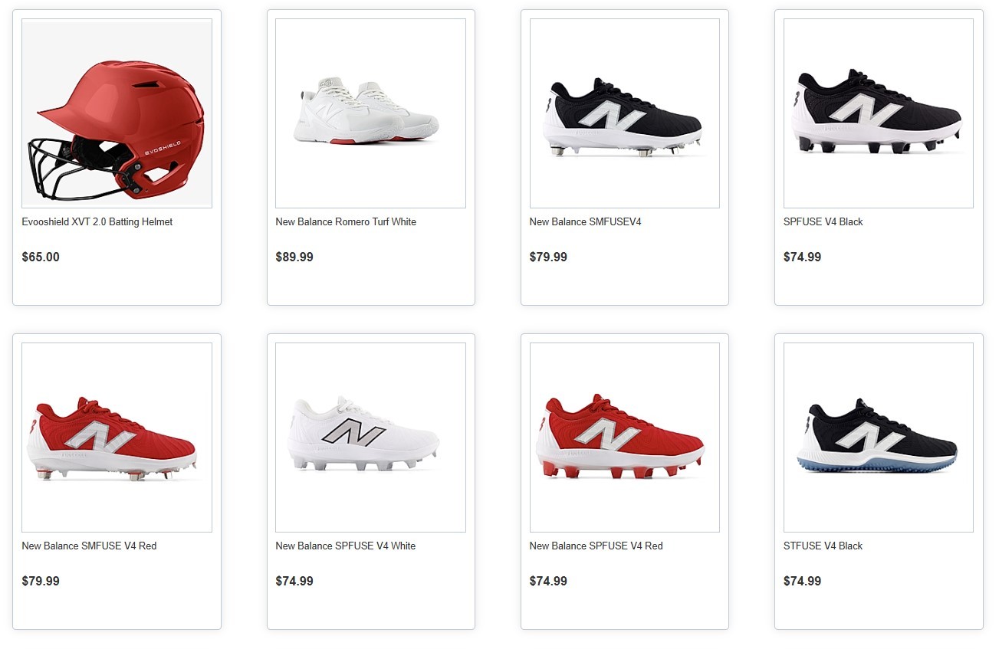Open the New Balance Romero Turf White link
The width and height of the screenshot is (999, 649).
click(346, 222)
